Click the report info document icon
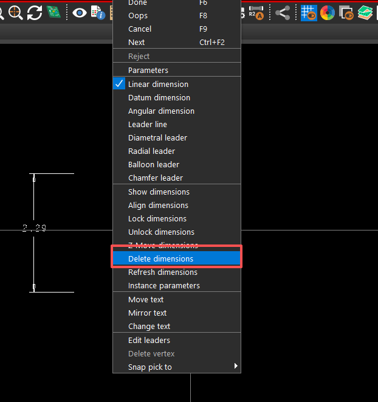This screenshot has height=402, width=378. [x=97, y=12]
